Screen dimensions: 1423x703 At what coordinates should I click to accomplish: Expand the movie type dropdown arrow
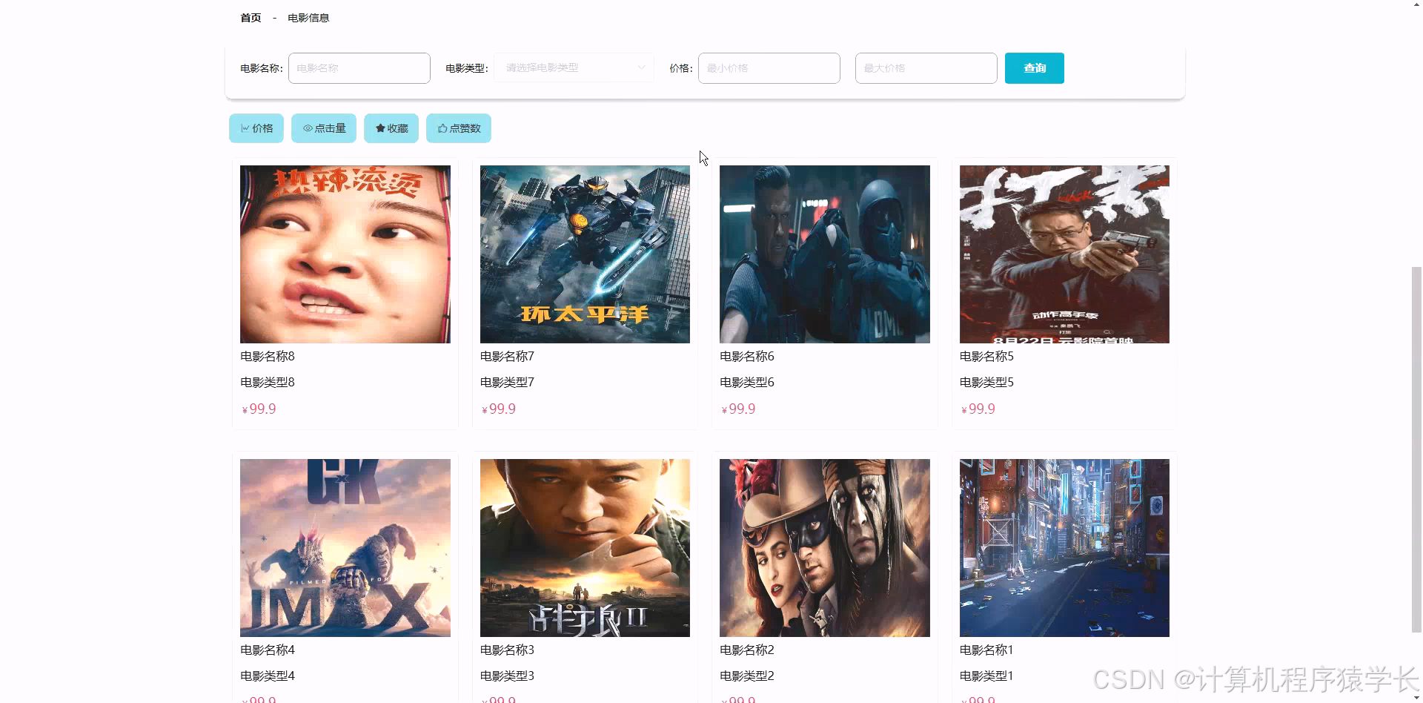642,67
